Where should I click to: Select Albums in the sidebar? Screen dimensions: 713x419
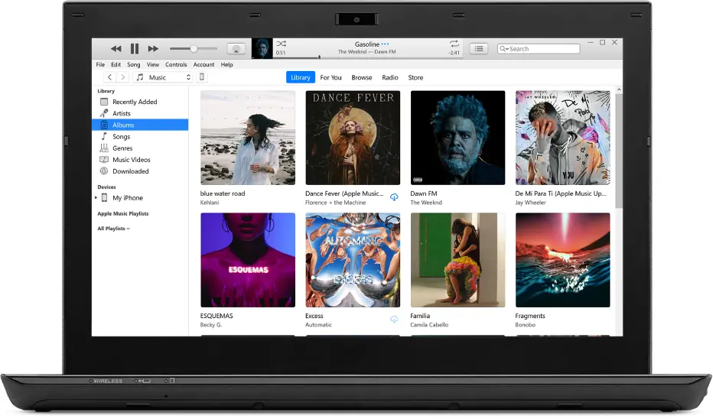140,125
